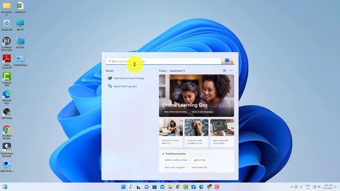Click the Search magnifier on the taskbar
The width and height of the screenshot is (340, 191).
[131, 187]
